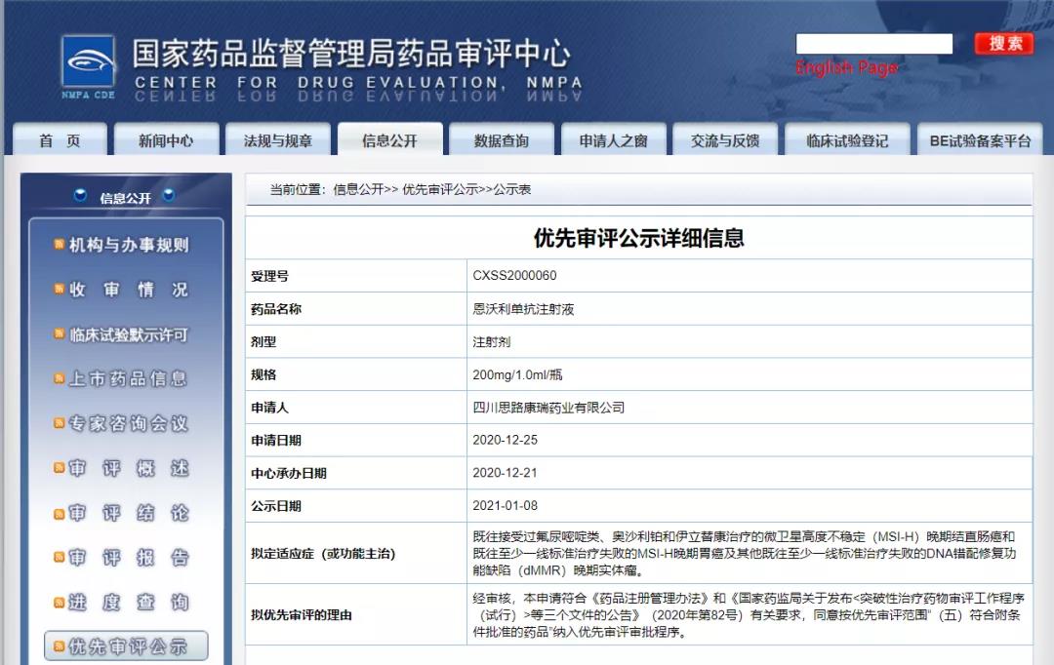Click the NMPA CDE logo icon
The image size is (1054, 665).
[x=89, y=67]
